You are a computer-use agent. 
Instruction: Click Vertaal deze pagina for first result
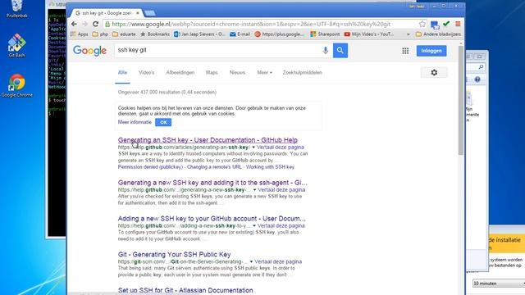281,147
